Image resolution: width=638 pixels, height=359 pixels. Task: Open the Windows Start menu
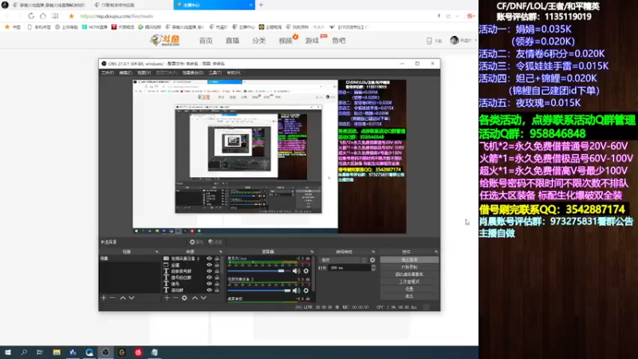[x=8, y=353]
